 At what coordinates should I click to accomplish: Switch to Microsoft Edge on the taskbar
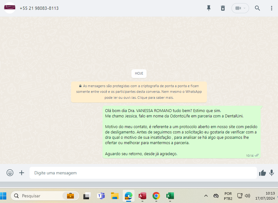tap(129, 196)
